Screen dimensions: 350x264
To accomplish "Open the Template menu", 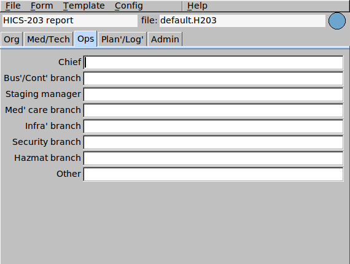I will (84, 6).
